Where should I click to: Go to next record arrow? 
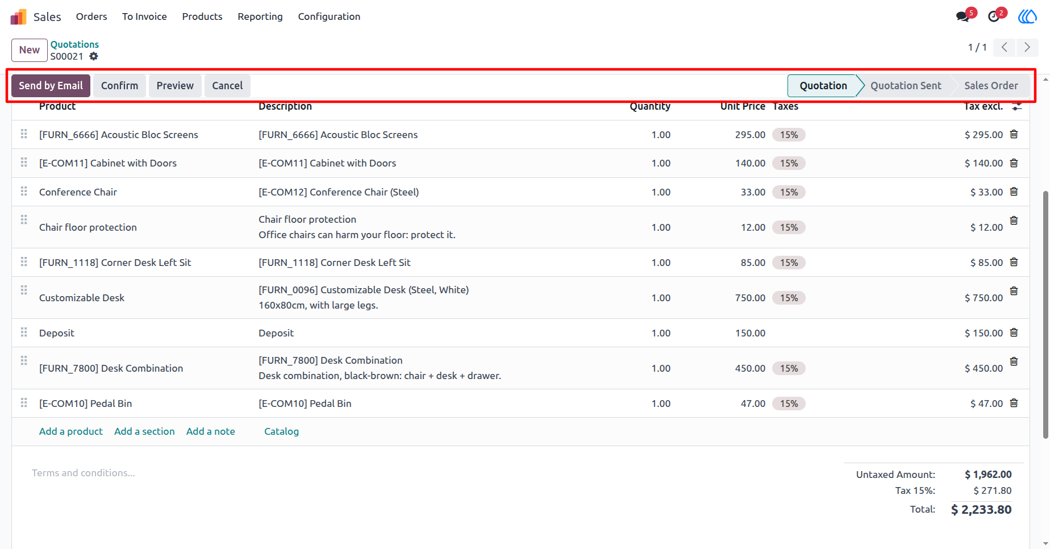[1027, 47]
